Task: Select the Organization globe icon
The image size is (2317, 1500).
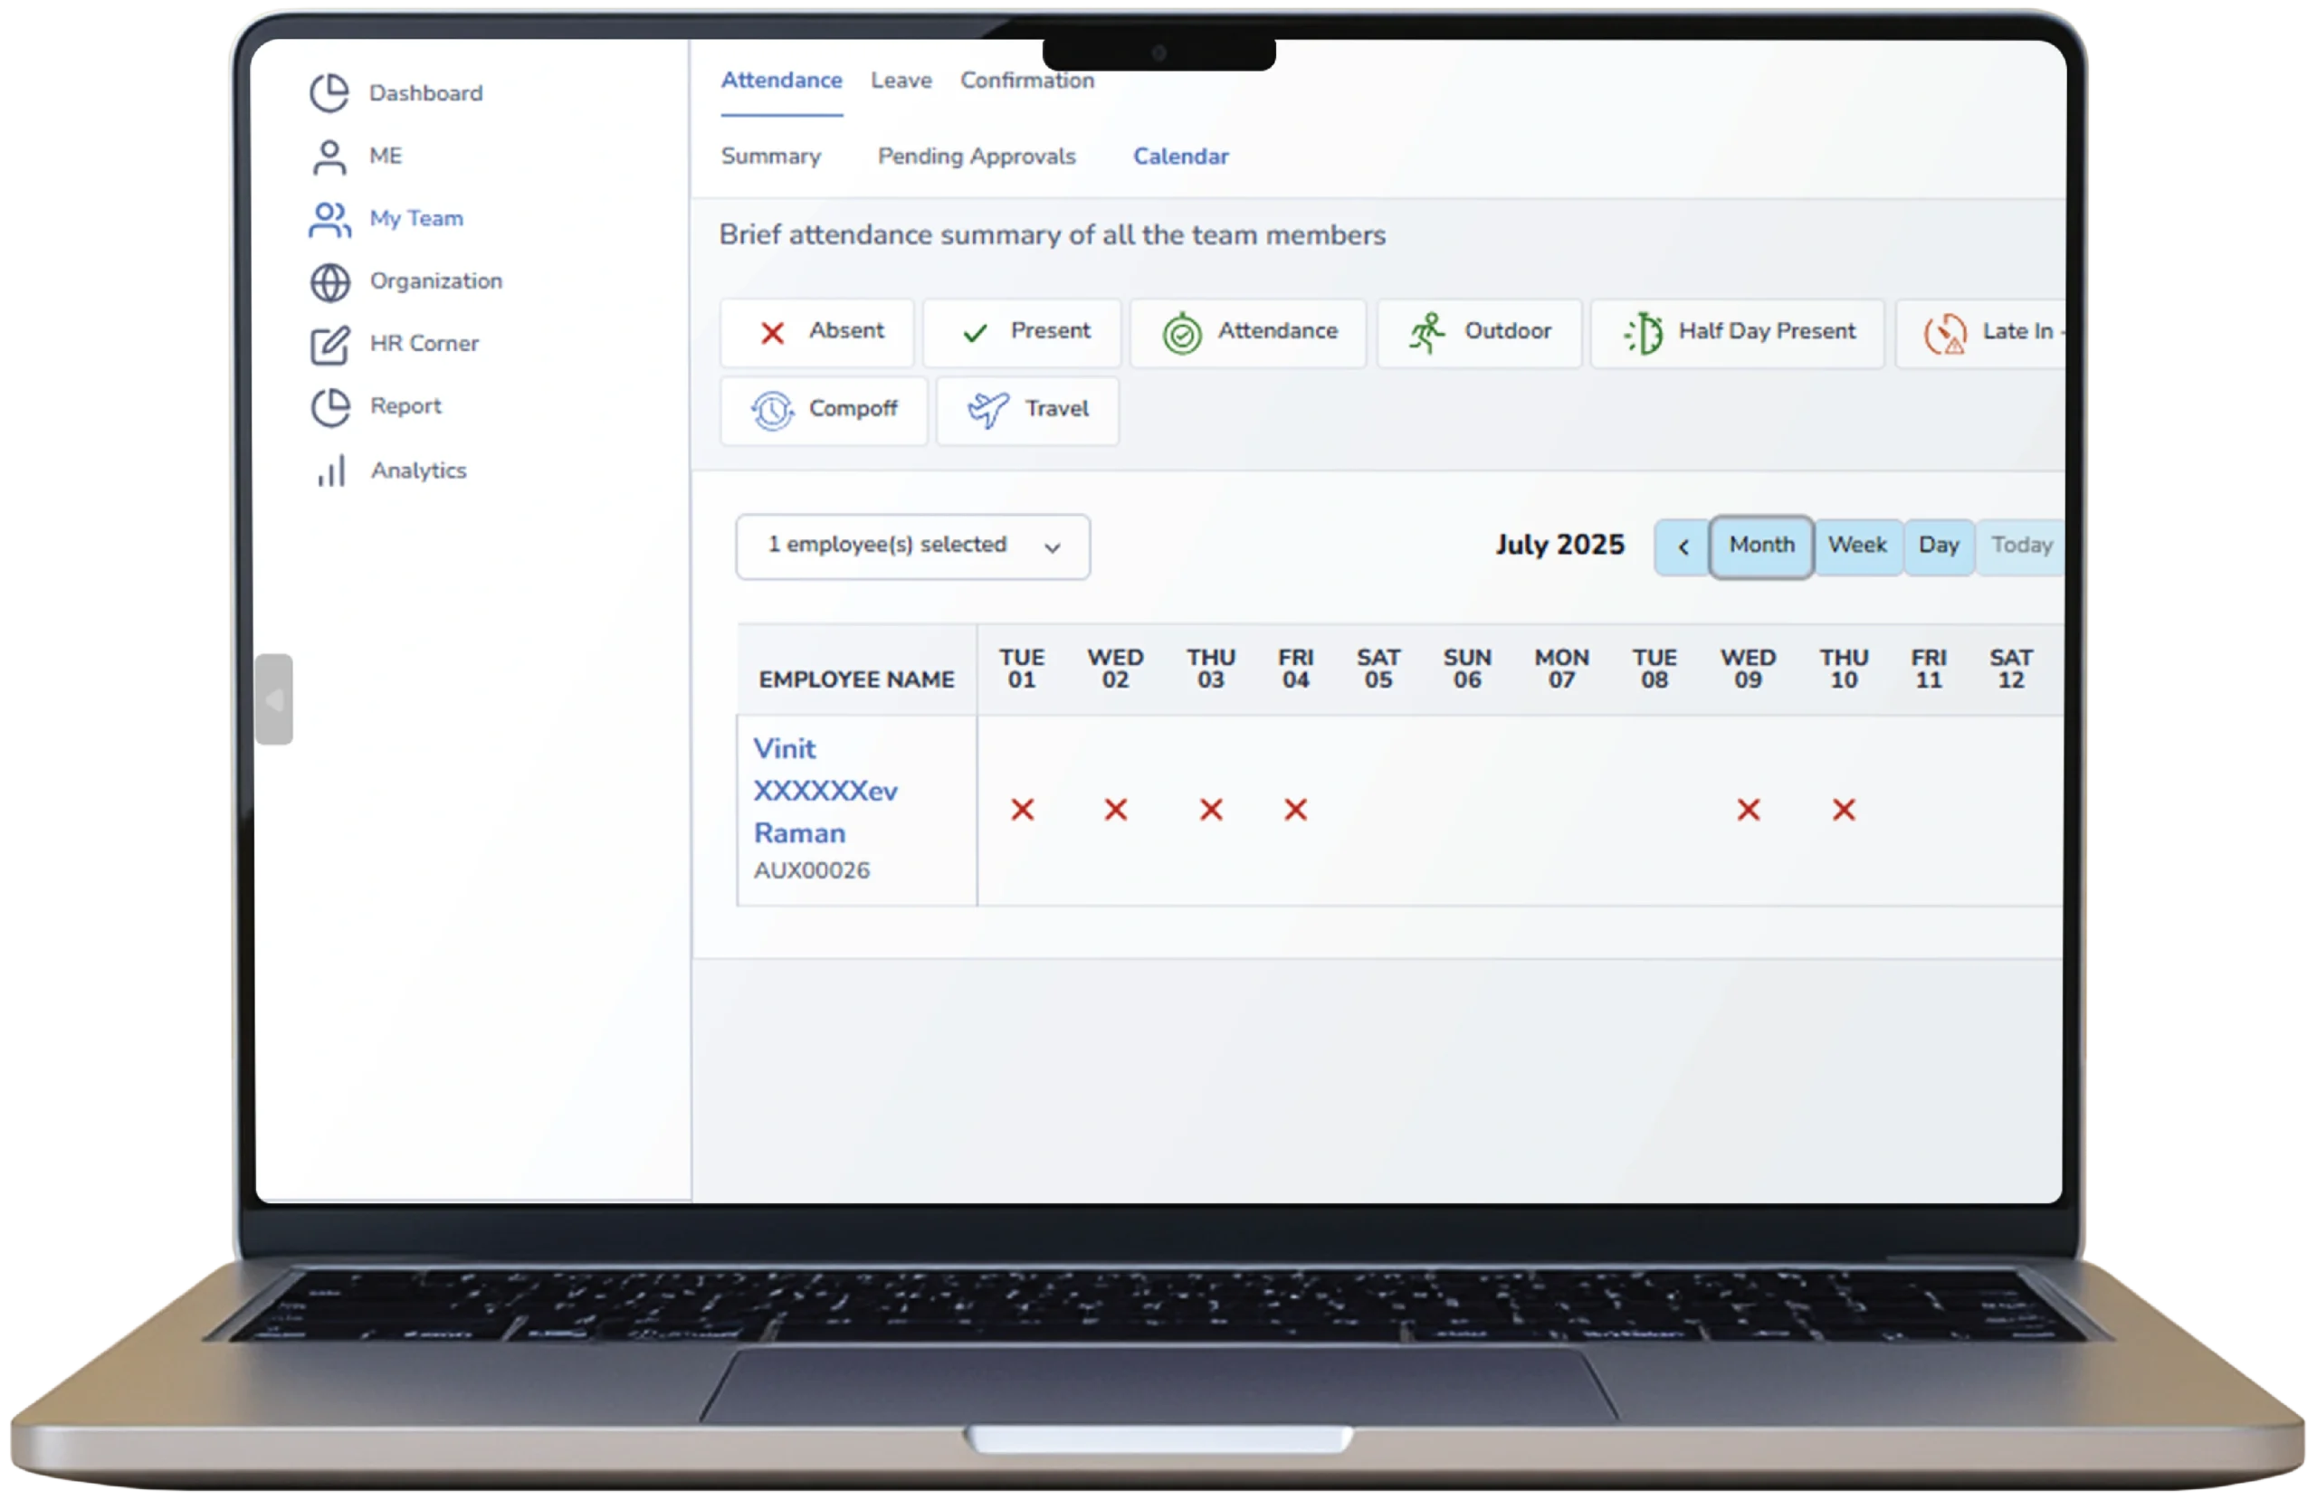Action: click(330, 282)
